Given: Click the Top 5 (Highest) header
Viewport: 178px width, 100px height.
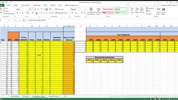Looking at the screenshot, I should (123, 35).
